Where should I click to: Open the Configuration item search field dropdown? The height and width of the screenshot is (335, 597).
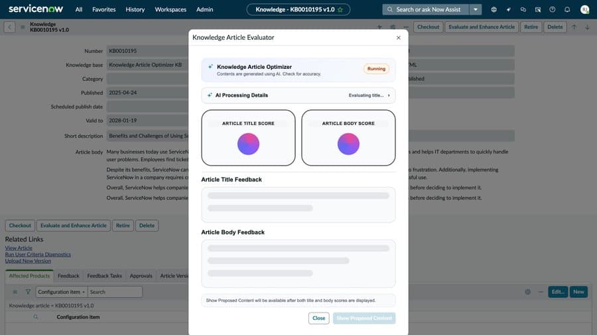point(62,292)
